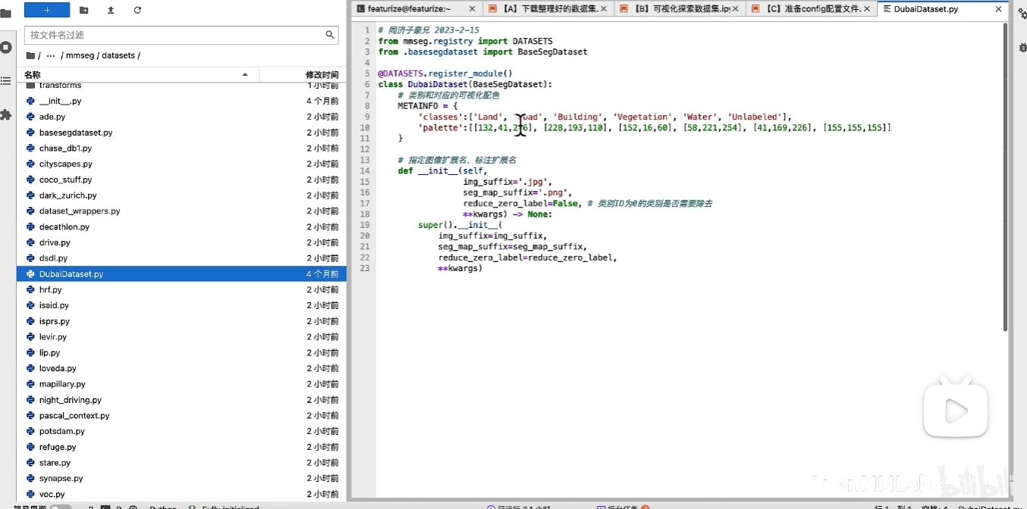Click the root folder breadcrumb icon
This screenshot has width=1027, height=509.
(x=30, y=56)
